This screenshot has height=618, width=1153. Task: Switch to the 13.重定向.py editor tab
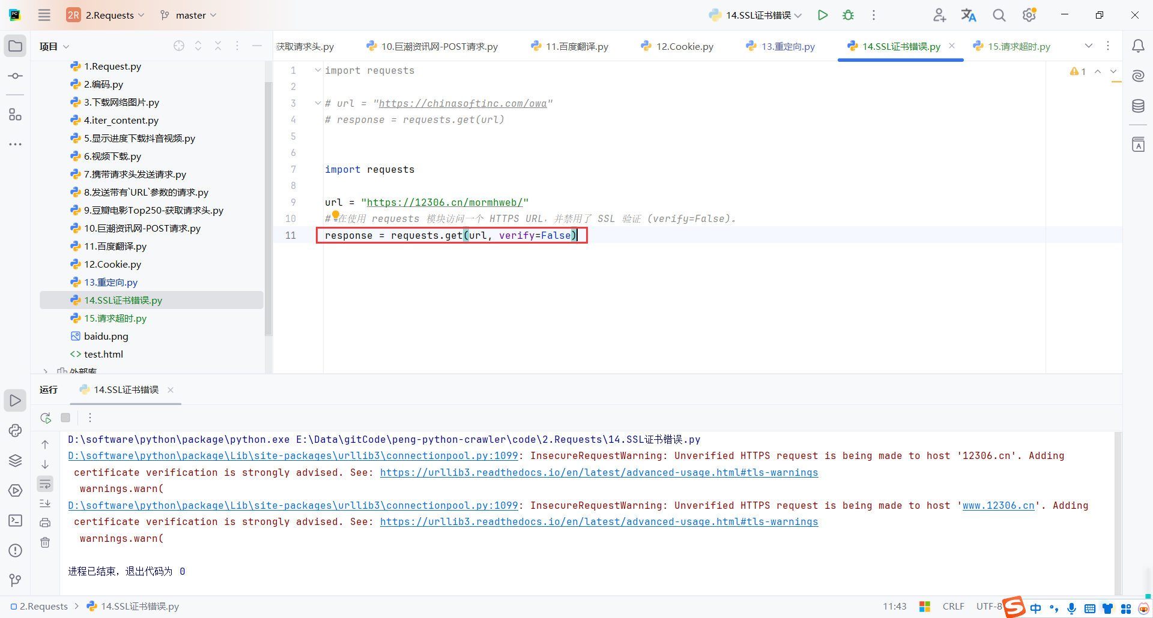781,46
